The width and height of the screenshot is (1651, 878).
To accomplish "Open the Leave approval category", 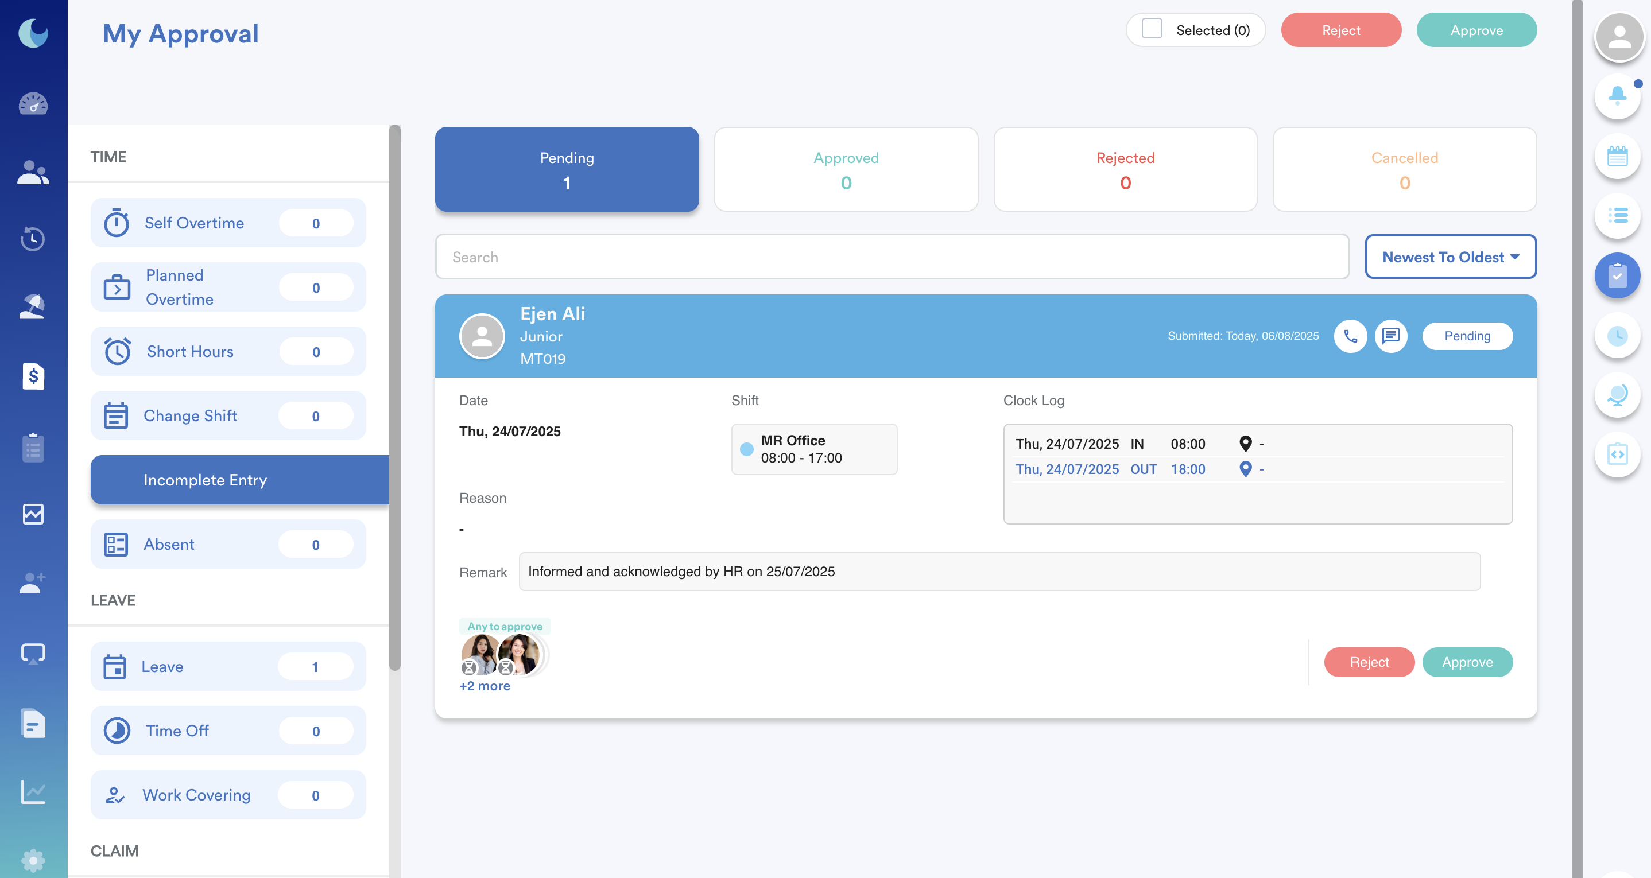I will pyautogui.click(x=228, y=666).
